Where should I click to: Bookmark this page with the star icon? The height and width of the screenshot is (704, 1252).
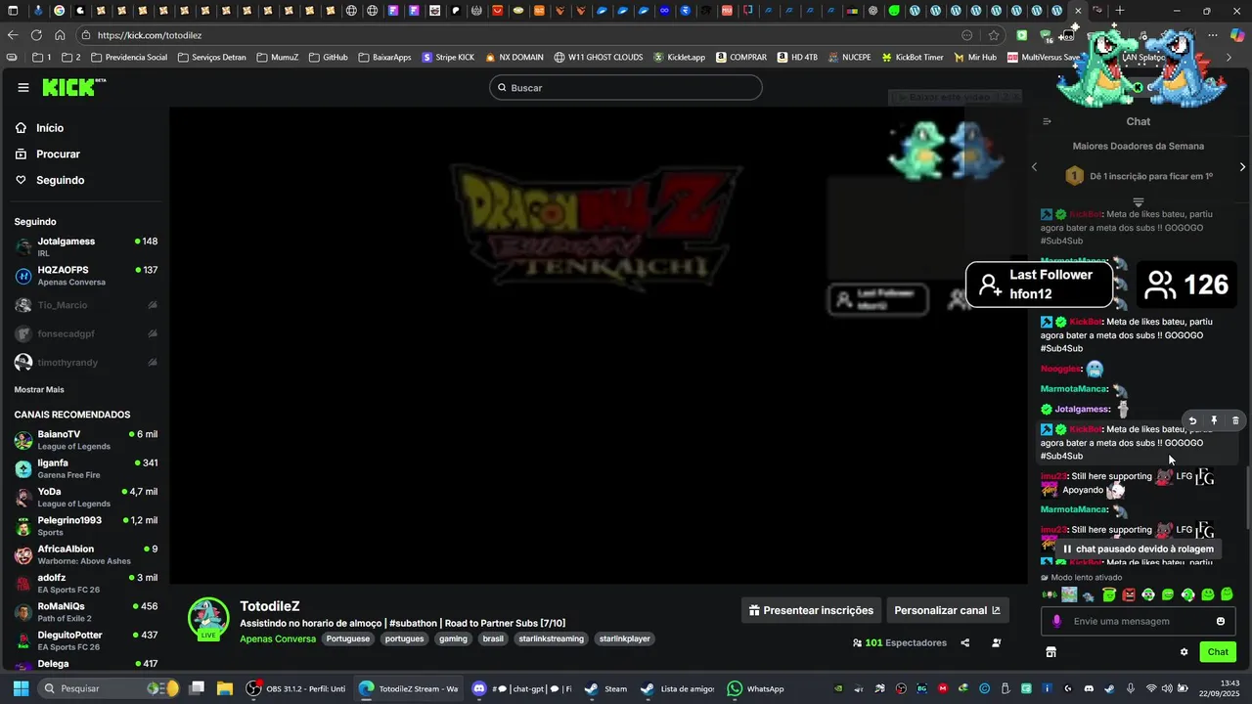pyautogui.click(x=994, y=35)
